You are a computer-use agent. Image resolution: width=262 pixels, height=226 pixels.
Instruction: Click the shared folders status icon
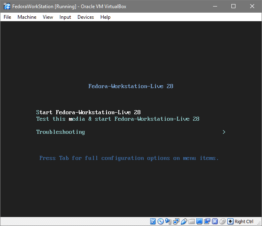tap(192, 222)
